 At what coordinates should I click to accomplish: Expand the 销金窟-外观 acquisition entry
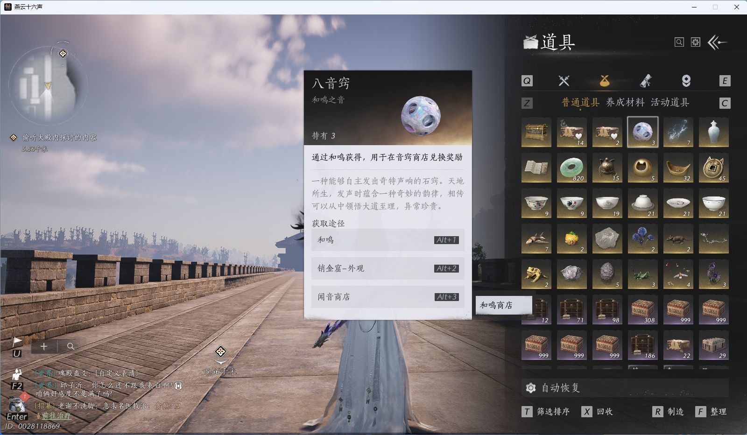click(388, 268)
